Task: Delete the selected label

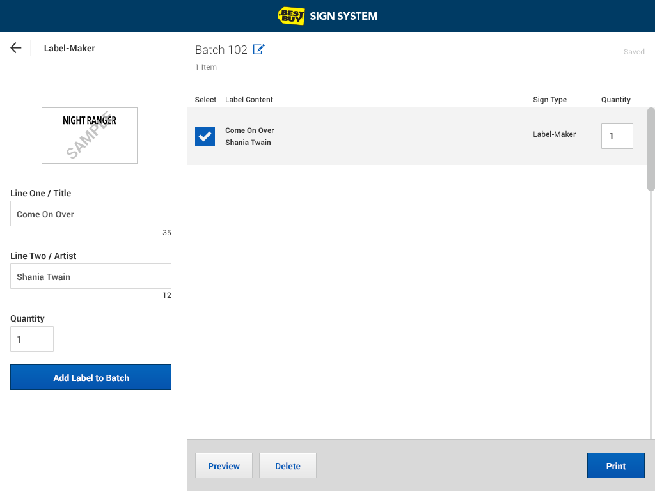Action: [x=288, y=465]
